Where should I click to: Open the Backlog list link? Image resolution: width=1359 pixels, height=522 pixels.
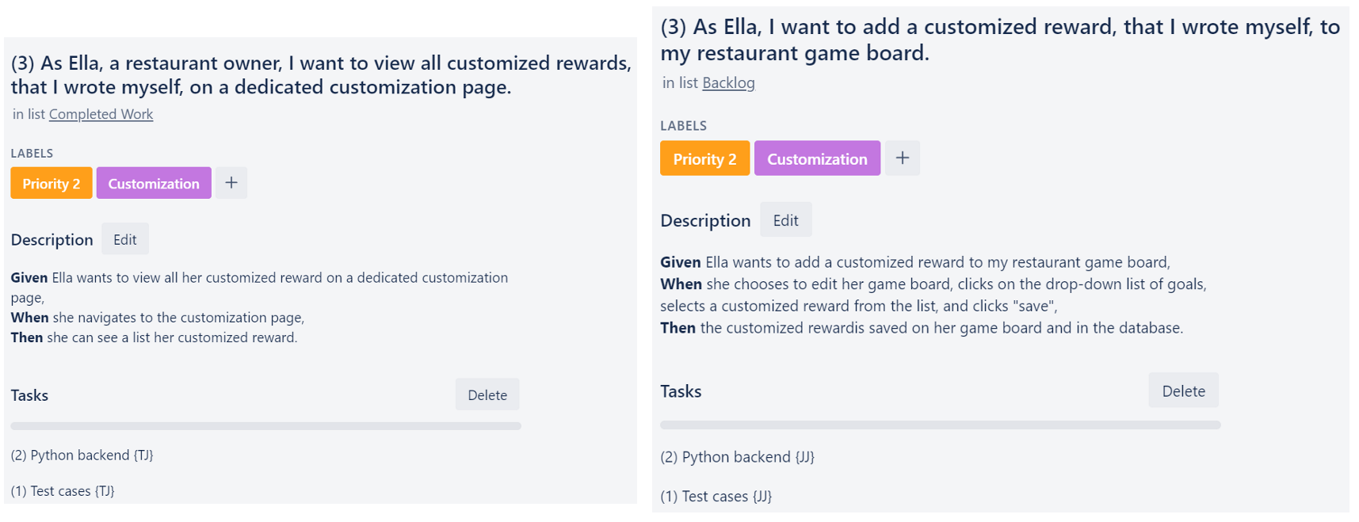[728, 83]
